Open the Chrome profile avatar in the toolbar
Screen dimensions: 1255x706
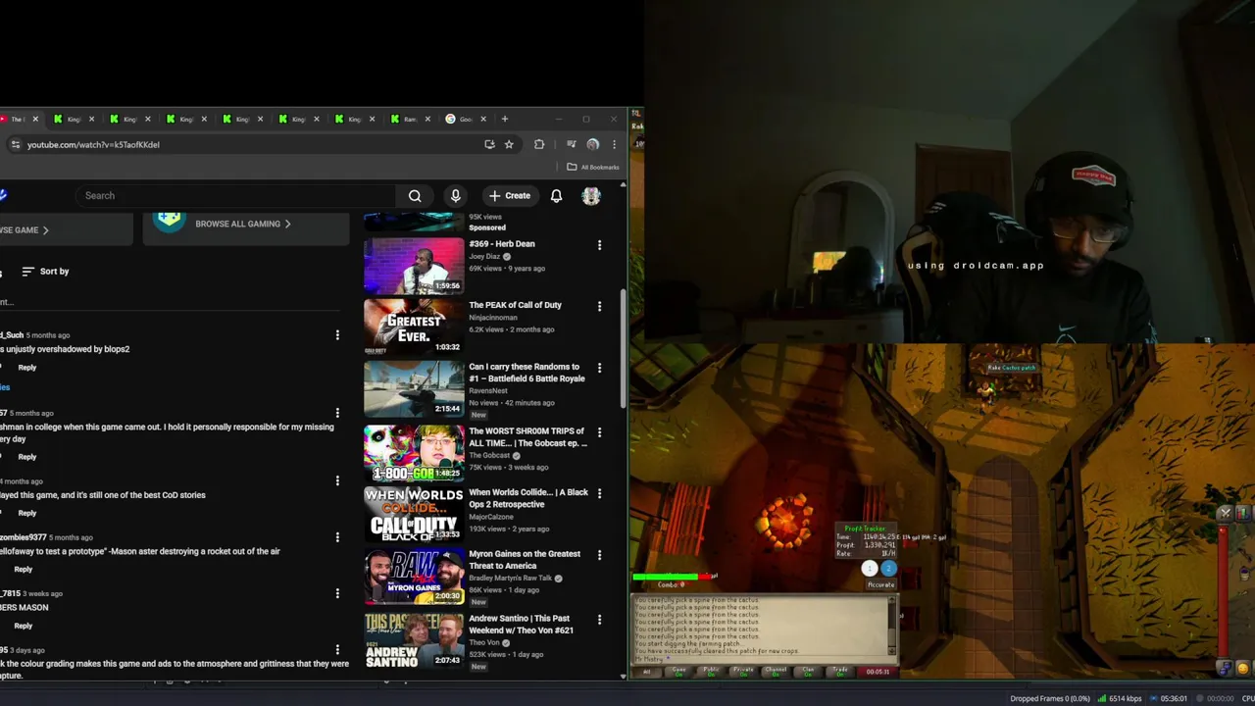coord(592,144)
